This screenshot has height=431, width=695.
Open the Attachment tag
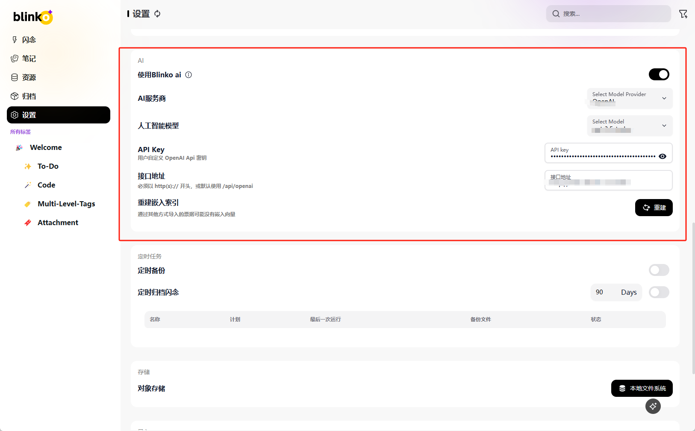[x=58, y=223]
